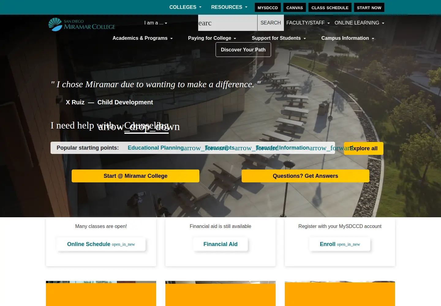
Task: Click 'Register with your MySDCCD account' text
Action: pyautogui.click(x=340, y=226)
